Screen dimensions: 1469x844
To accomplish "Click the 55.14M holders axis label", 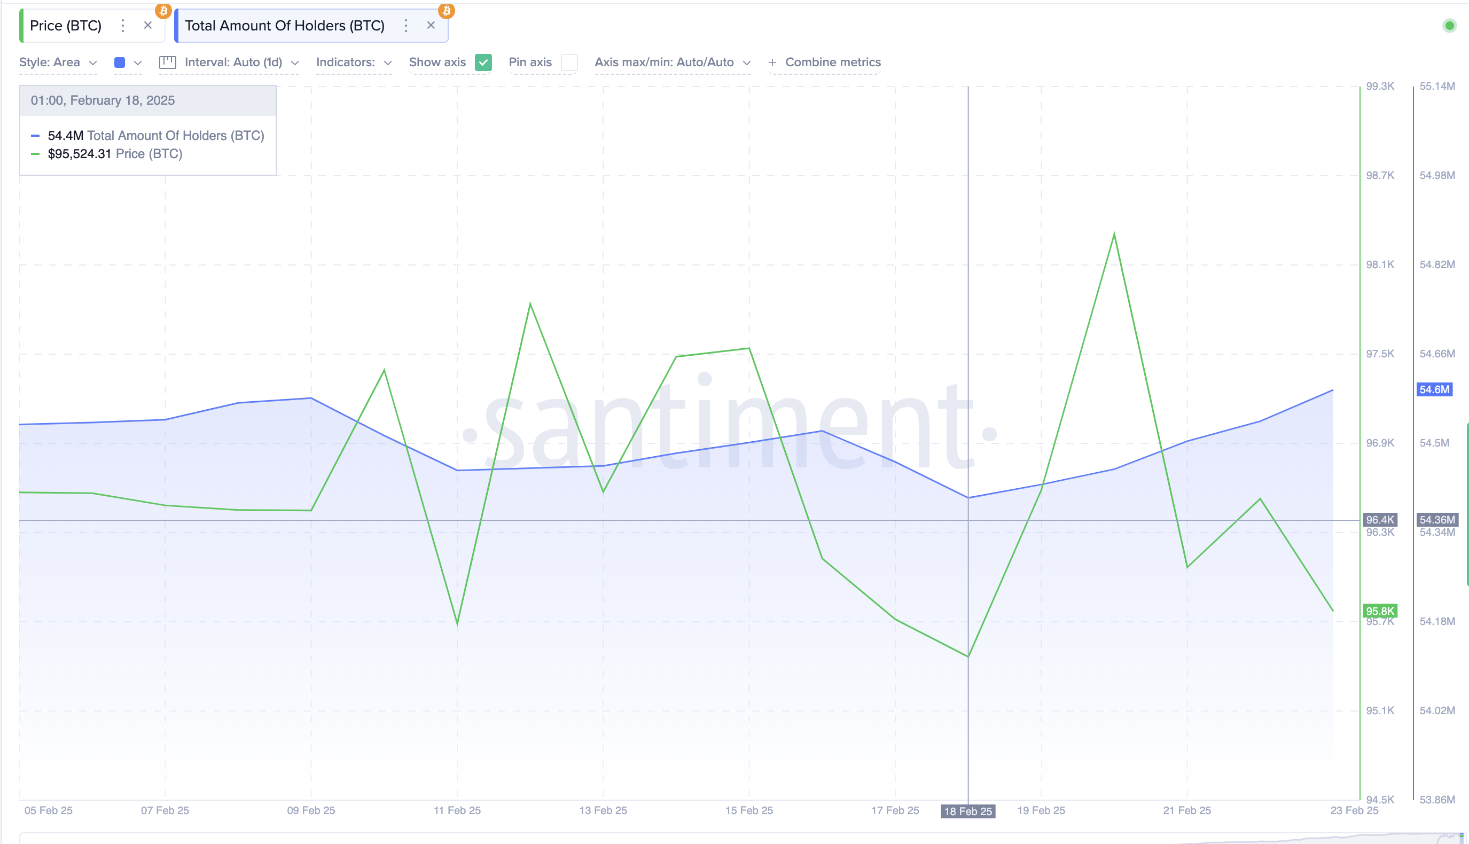I will pos(1437,87).
